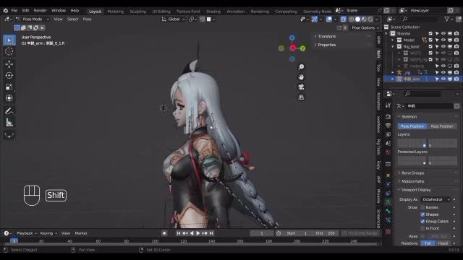The width and height of the screenshot is (463, 260).
Task: Open the Display As Octahedral dropdown
Action: pos(436,199)
